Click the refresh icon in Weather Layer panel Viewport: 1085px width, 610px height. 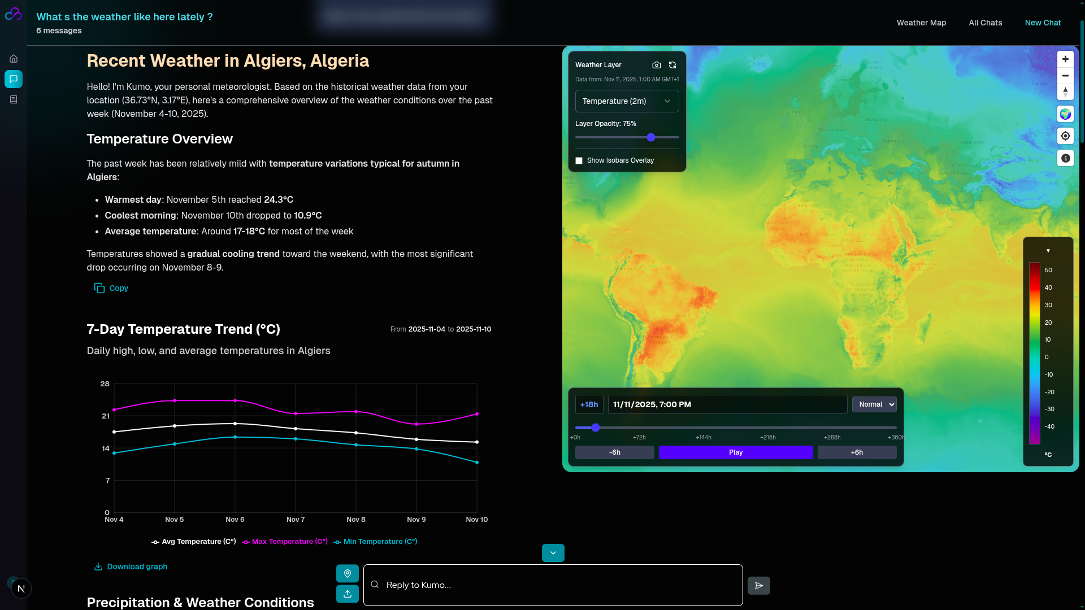point(672,65)
